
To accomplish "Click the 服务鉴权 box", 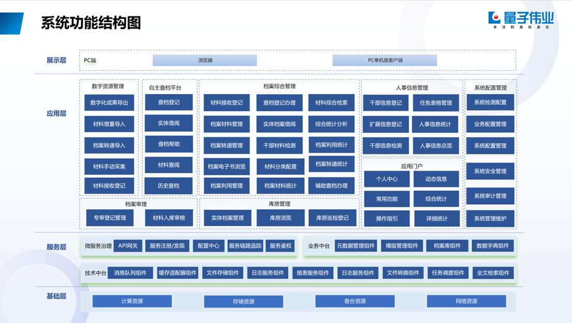I will (x=281, y=245).
